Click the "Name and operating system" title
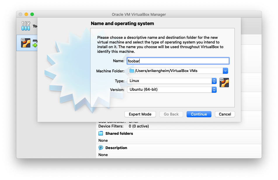 pyautogui.click(x=122, y=23)
